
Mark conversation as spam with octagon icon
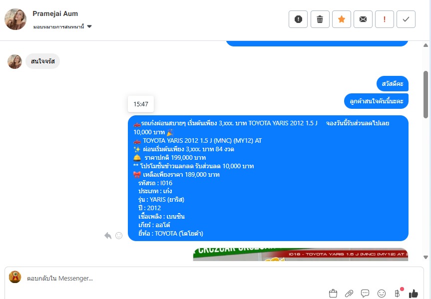tap(298, 19)
